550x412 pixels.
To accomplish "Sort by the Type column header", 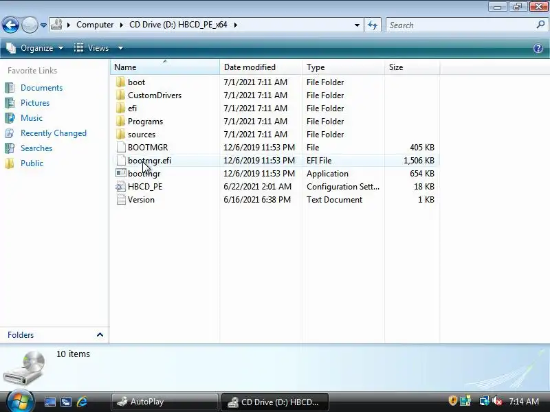I will pos(343,67).
